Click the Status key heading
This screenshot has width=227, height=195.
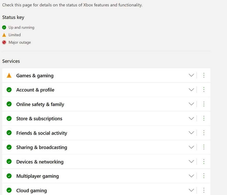13,17
